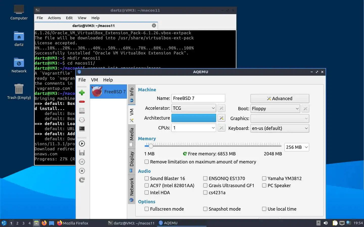Switch to the Info side tab
Image resolution: width=364 pixels, height=227 pixels.
[131, 95]
